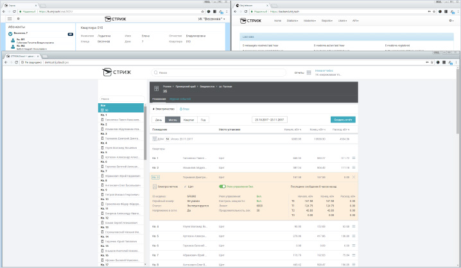Image resolution: width=461 pixels, height=268 pixels.
Task: Choose Год period button
Action: point(203,120)
